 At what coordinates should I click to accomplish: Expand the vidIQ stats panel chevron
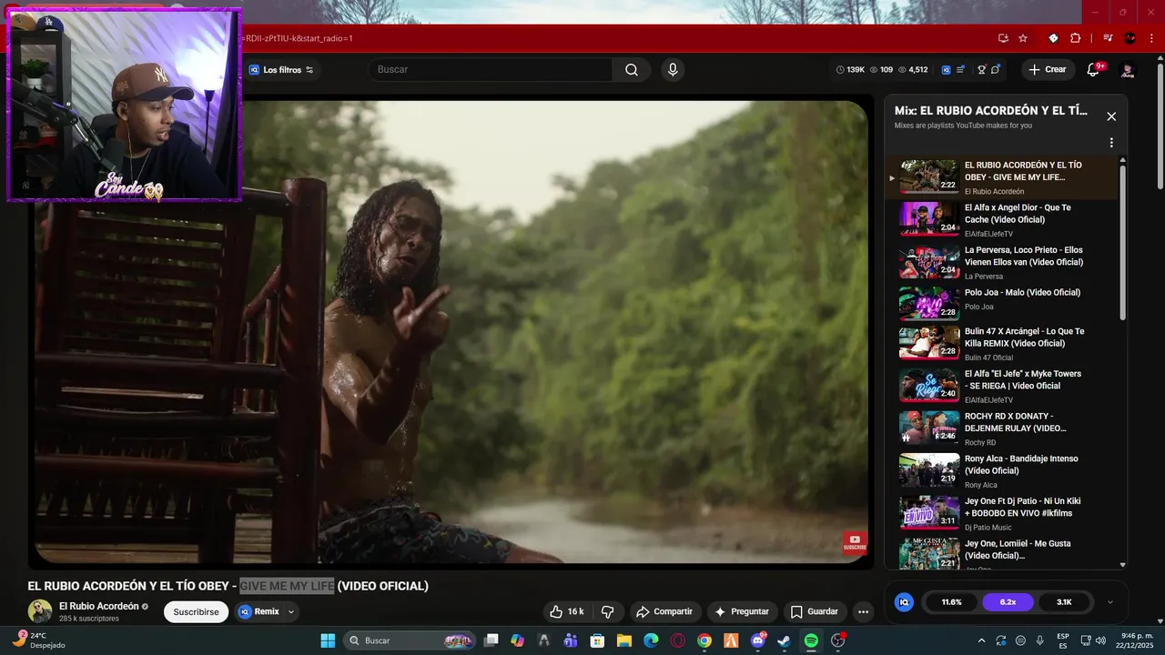tap(1109, 602)
